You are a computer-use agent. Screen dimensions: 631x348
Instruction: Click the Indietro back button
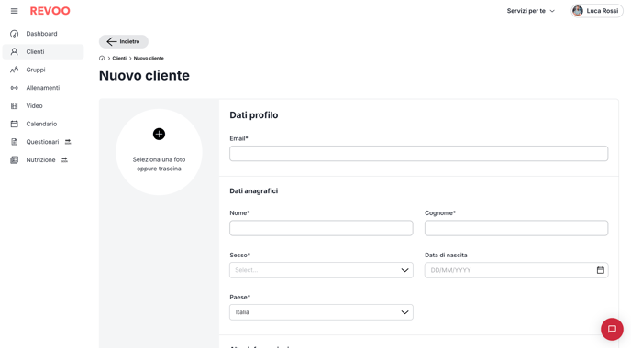click(124, 41)
